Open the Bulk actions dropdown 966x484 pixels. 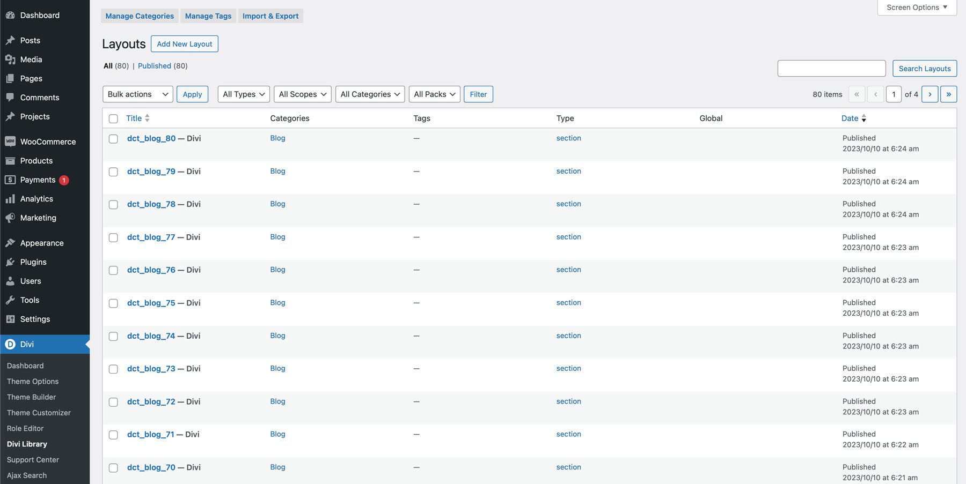[138, 94]
